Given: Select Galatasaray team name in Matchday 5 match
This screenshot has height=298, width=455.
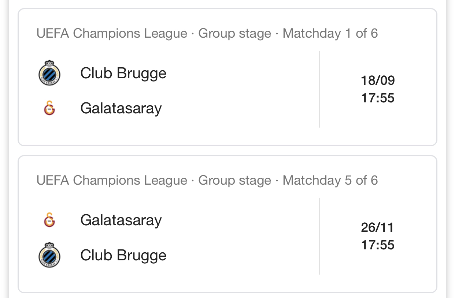Looking at the screenshot, I should [121, 220].
